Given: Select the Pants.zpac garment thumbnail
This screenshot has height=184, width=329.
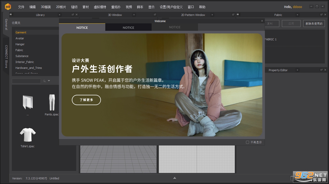Looking at the screenshot, I should [52, 103].
